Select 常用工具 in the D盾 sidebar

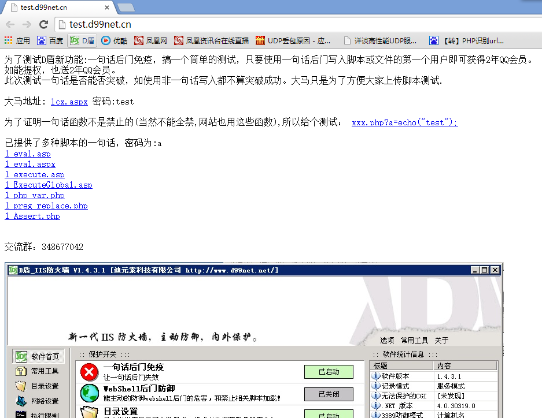tap(38, 371)
